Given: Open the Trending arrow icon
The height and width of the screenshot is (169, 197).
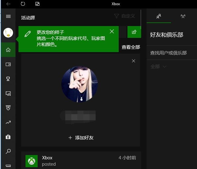Looking at the screenshot, I should (x=8, y=122).
